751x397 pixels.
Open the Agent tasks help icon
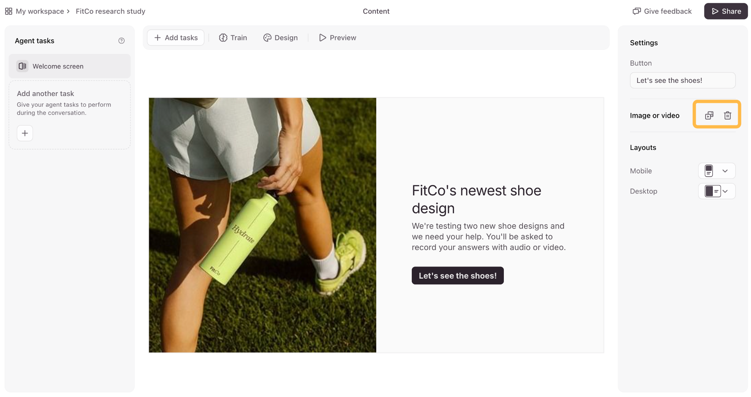121,41
